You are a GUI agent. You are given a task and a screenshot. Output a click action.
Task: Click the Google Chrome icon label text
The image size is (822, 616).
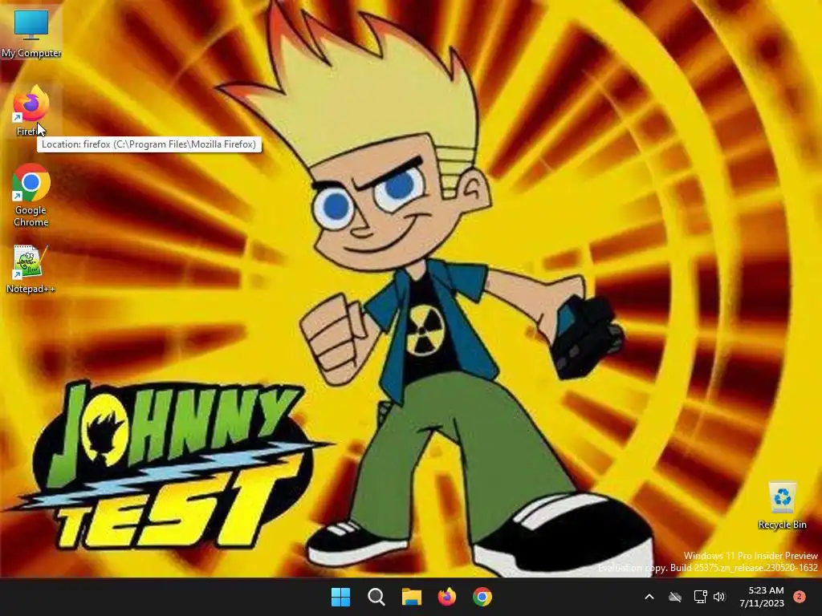point(31,216)
